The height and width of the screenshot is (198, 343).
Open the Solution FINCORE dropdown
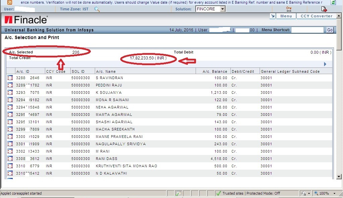222,9
